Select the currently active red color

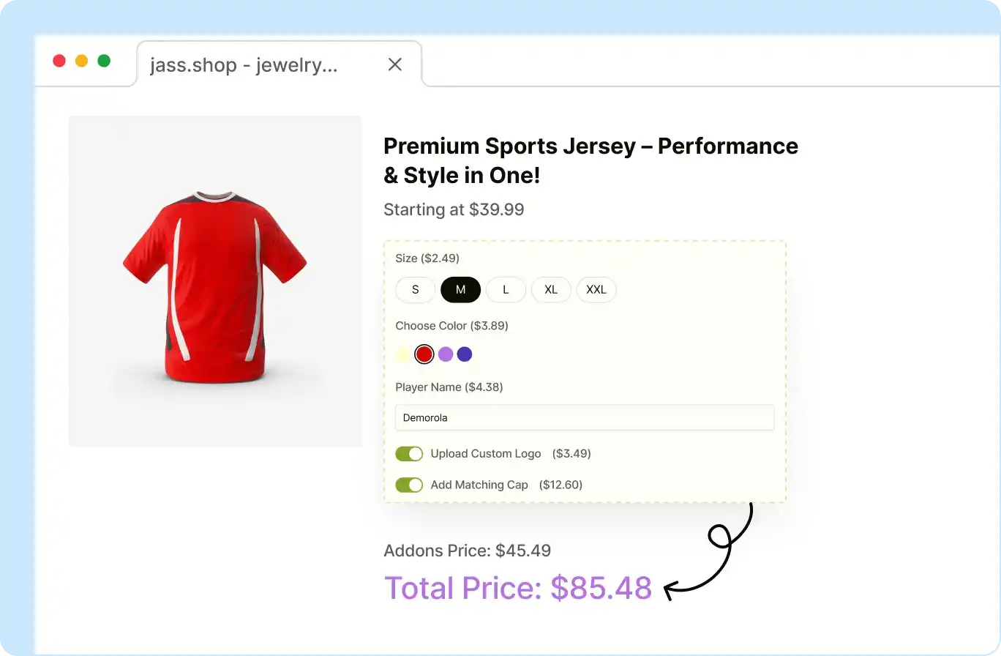(x=424, y=354)
